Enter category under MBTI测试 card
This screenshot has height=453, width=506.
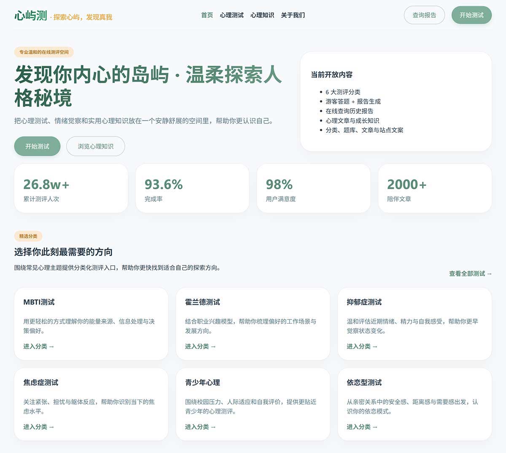click(39, 346)
